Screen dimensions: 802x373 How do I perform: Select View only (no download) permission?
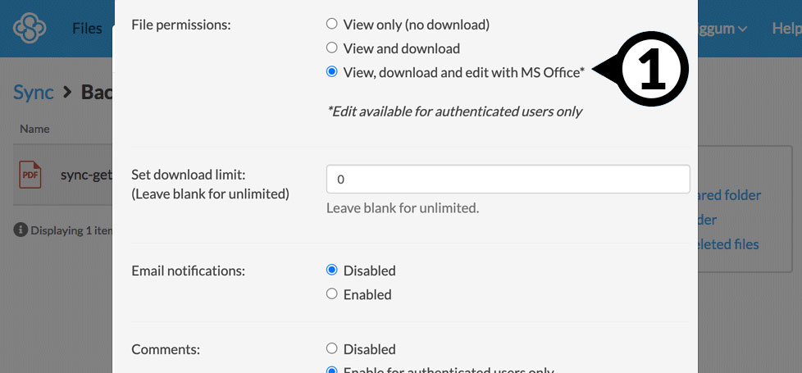pos(332,25)
